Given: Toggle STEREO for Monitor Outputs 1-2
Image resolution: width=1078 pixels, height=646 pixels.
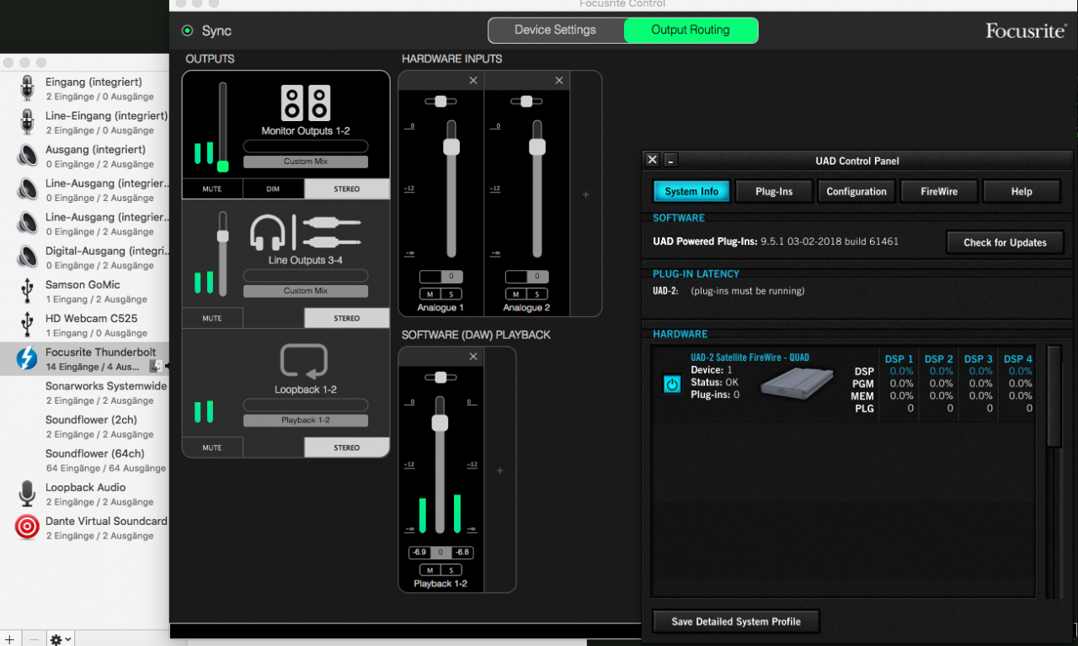Looking at the screenshot, I should (347, 188).
